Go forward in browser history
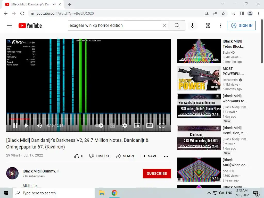264x198 pixels. [14, 13]
